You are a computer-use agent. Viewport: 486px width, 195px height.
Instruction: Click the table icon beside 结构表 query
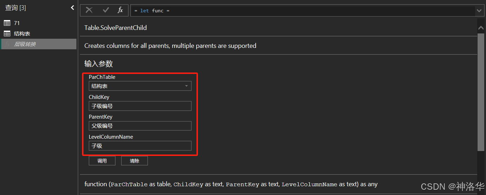coord(7,33)
